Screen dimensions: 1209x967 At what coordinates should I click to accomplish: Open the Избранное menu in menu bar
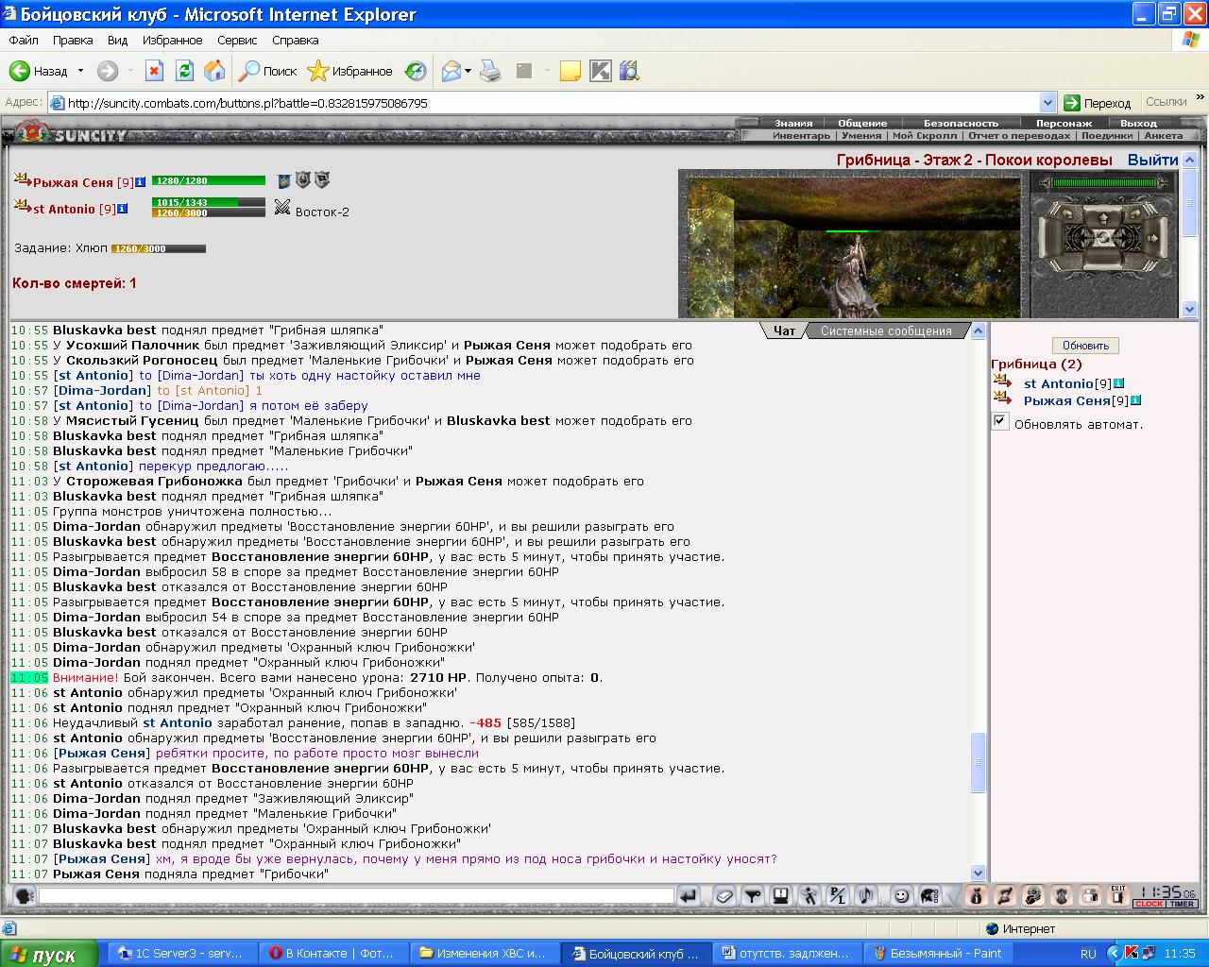click(x=172, y=41)
